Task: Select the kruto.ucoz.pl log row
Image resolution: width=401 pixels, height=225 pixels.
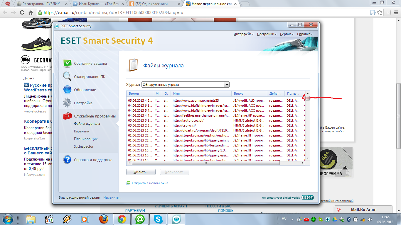Action: pyautogui.click(x=216, y=120)
